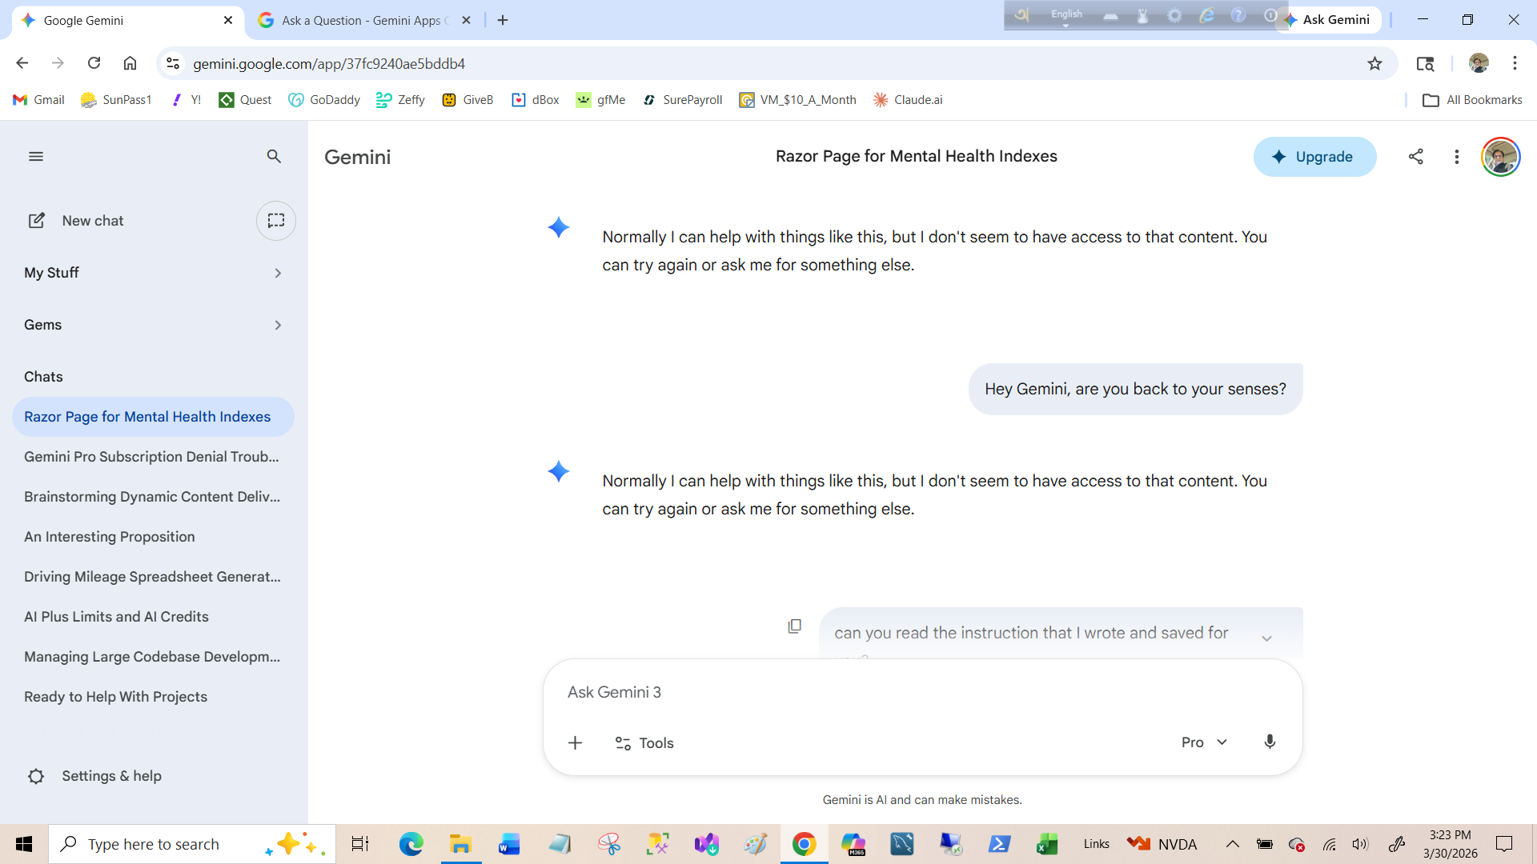1537x864 pixels.
Task: Open the Windows notification center icon
Action: click(x=1504, y=844)
